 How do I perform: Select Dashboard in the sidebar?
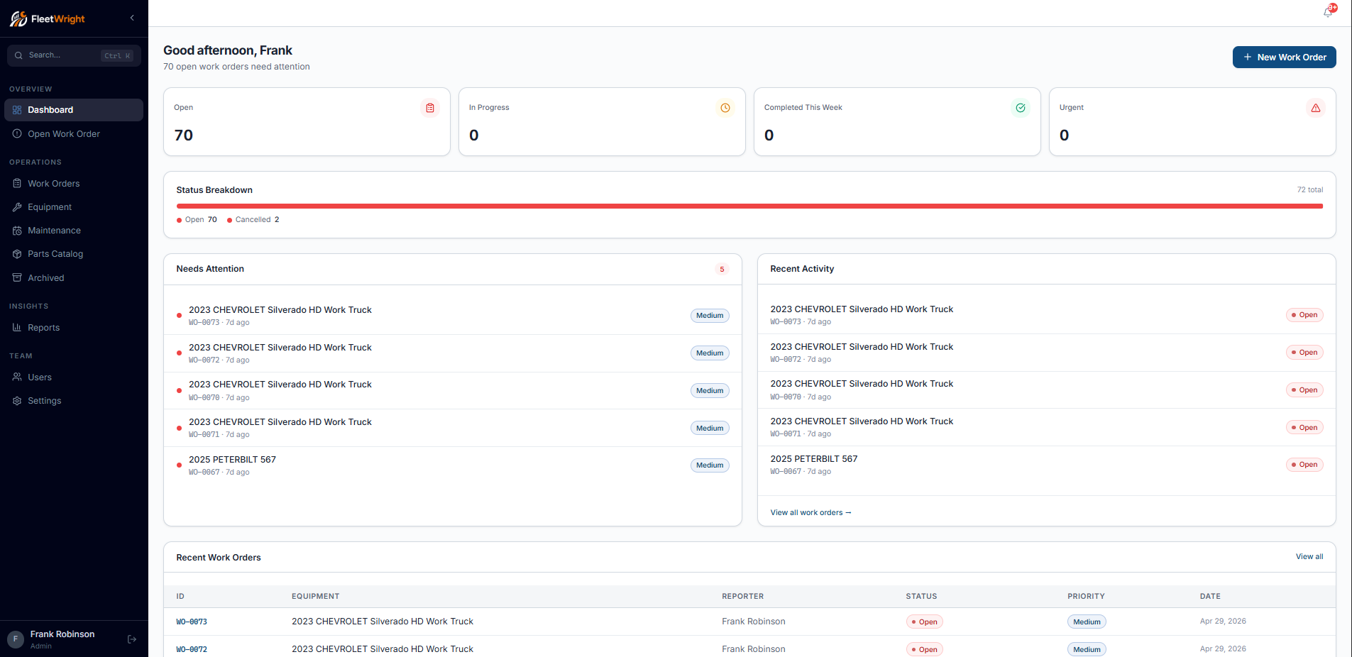74,110
